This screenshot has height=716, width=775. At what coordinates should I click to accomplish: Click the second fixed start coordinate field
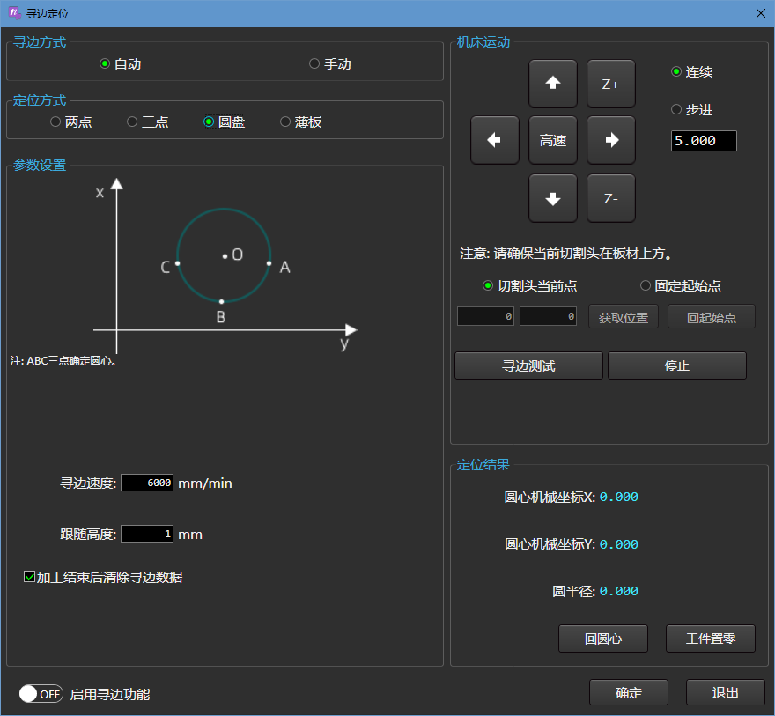(548, 316)
